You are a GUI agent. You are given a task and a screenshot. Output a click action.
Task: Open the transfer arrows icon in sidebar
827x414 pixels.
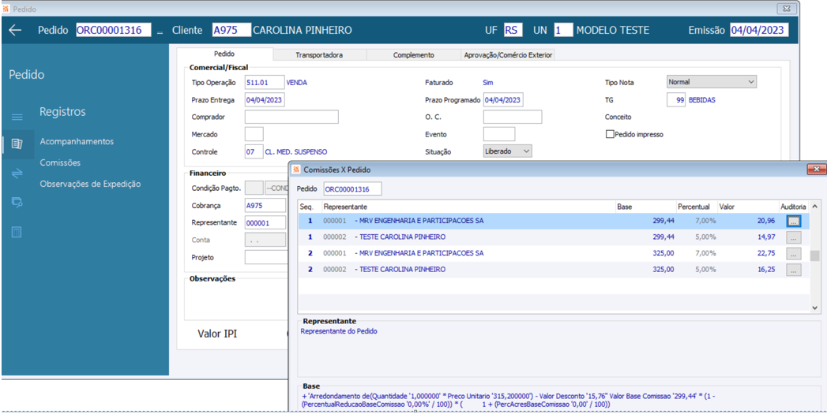coord(17,173)
